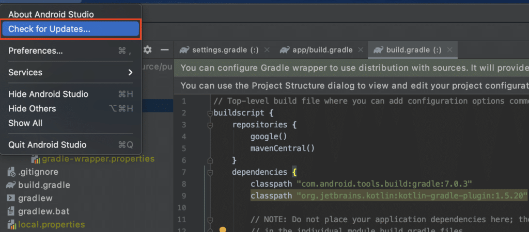
Task: Switch to the app/build.gradle tab
Action: coord(322,50)
